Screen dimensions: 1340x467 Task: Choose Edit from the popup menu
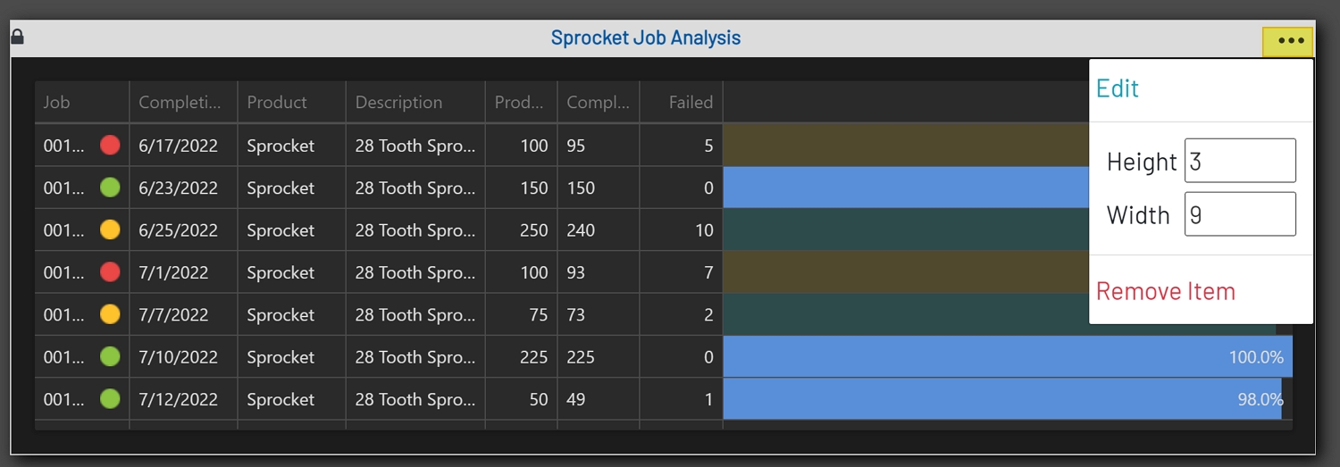[1118, 88]
